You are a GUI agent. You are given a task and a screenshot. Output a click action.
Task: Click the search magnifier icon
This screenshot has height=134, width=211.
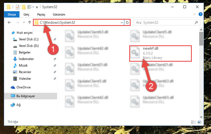[196, 22]
